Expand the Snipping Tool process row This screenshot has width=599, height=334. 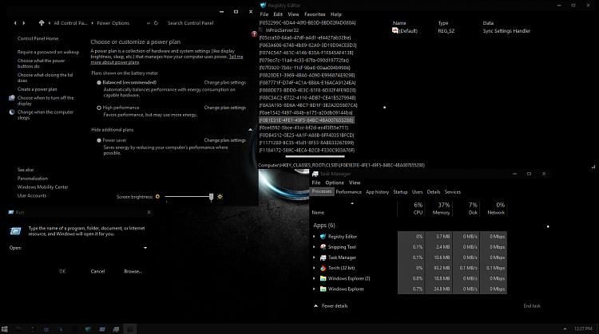point(315,247)
